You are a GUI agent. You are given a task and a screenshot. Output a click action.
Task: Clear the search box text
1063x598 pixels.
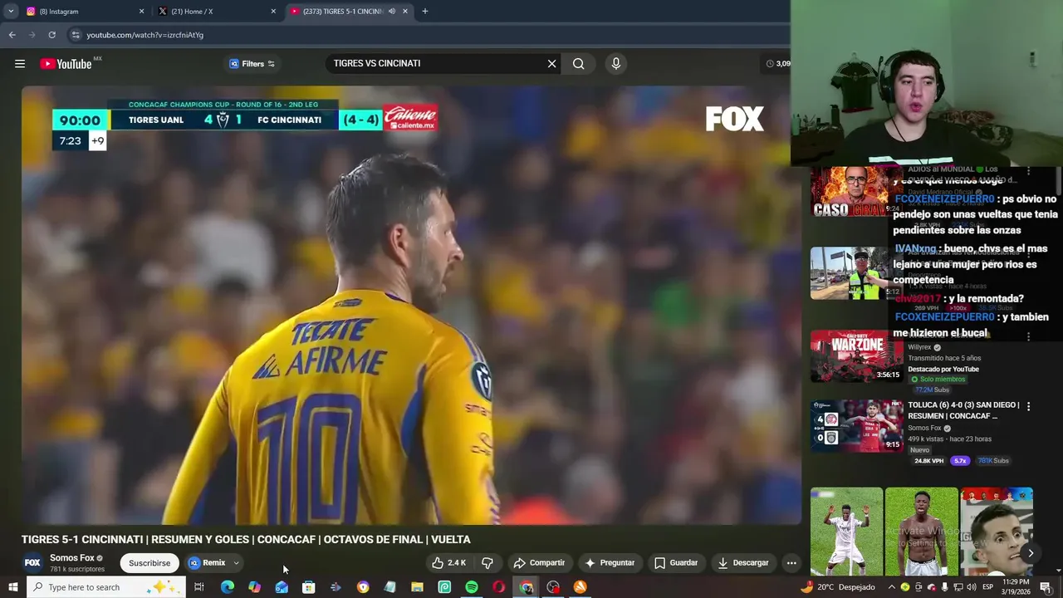pos(551,63)
